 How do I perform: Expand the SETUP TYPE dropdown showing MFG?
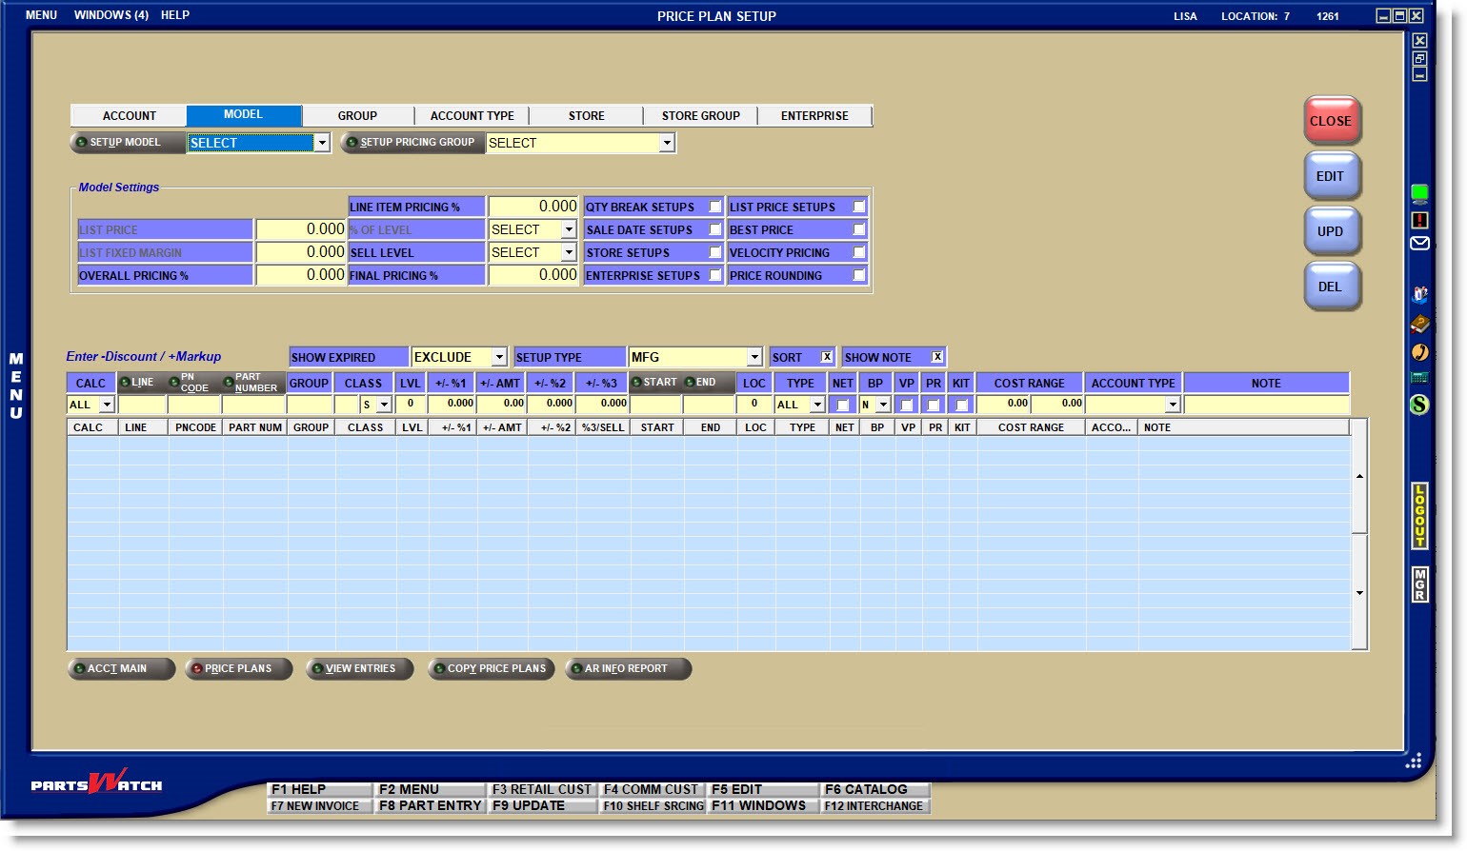click(x=754, y=357)
